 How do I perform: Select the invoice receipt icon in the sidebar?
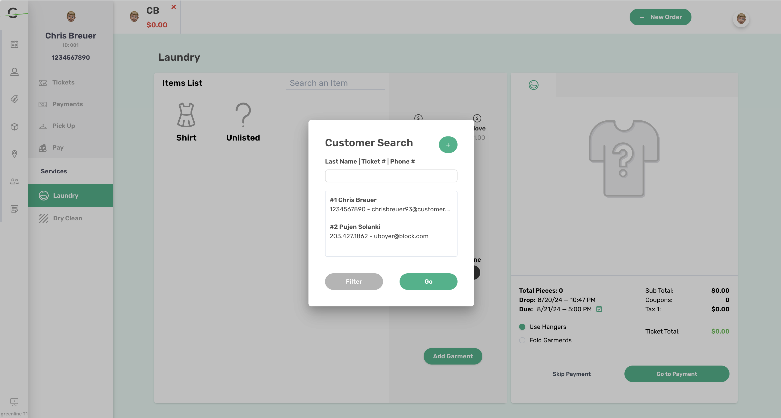(x=14, y=44)
